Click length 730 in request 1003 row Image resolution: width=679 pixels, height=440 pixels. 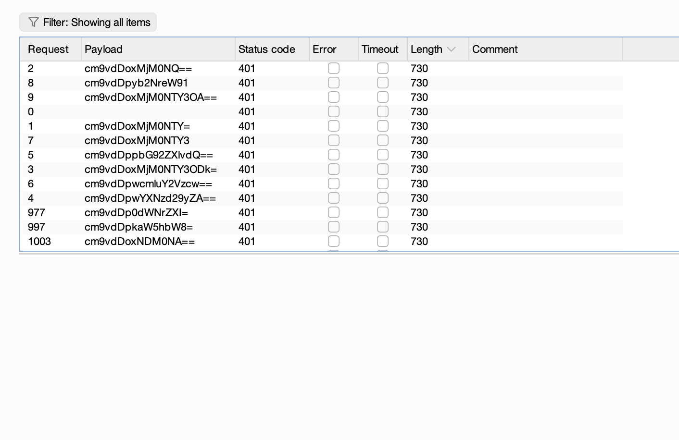pos(419,241)
